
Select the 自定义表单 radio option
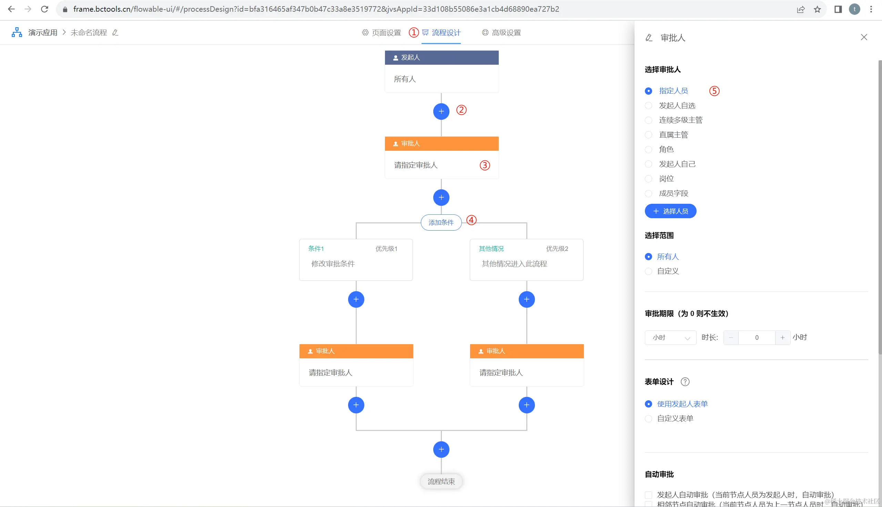[x=648, y=419]
